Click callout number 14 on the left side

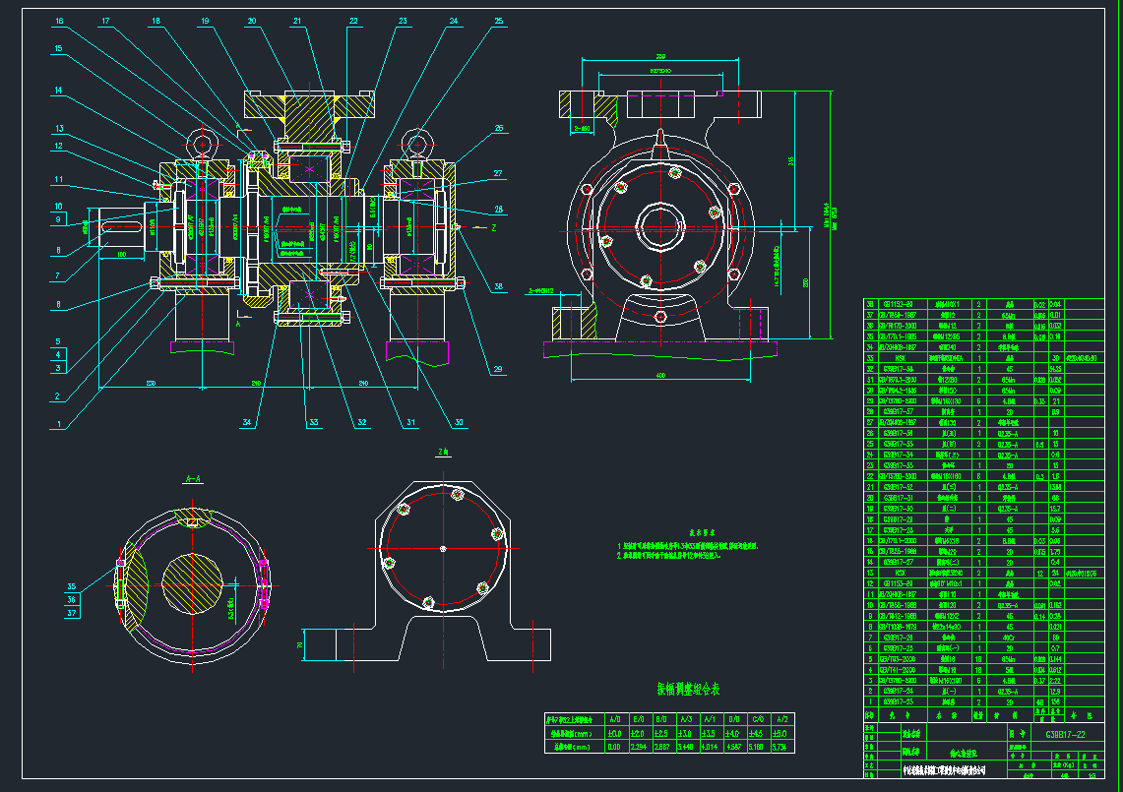click(59, 91)
